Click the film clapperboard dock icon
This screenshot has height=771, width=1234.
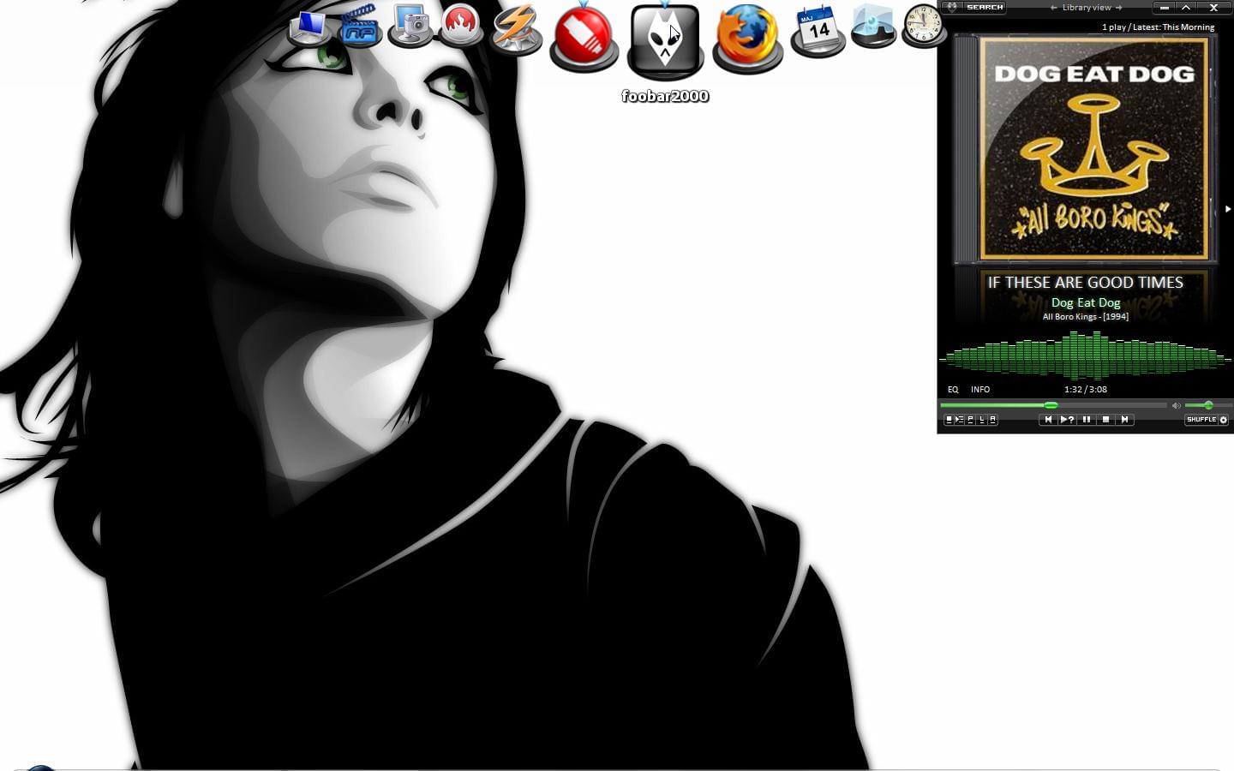[360, 26]
